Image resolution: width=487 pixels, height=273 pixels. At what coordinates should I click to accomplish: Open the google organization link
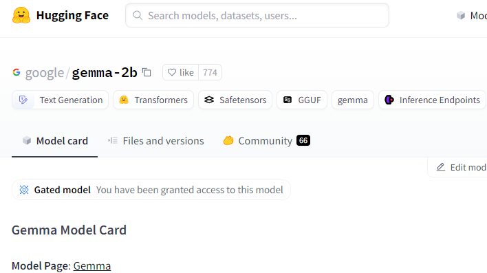click(45, 73)
